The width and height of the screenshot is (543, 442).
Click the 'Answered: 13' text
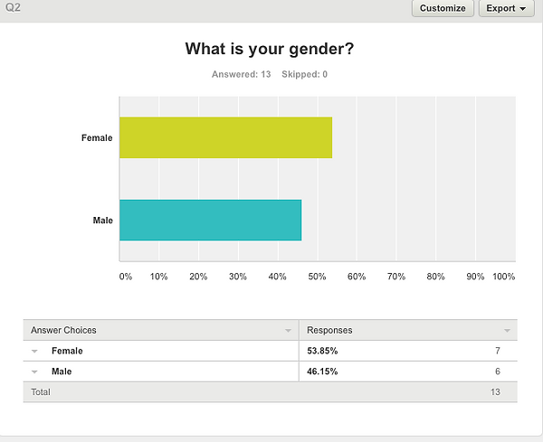tap(241, 74)
